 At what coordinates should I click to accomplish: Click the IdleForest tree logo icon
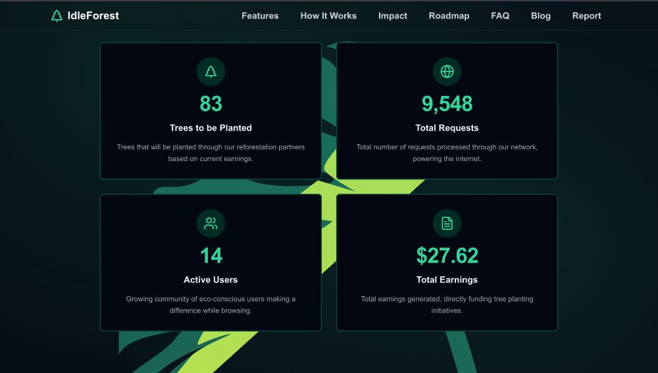[x=57, y=16]
